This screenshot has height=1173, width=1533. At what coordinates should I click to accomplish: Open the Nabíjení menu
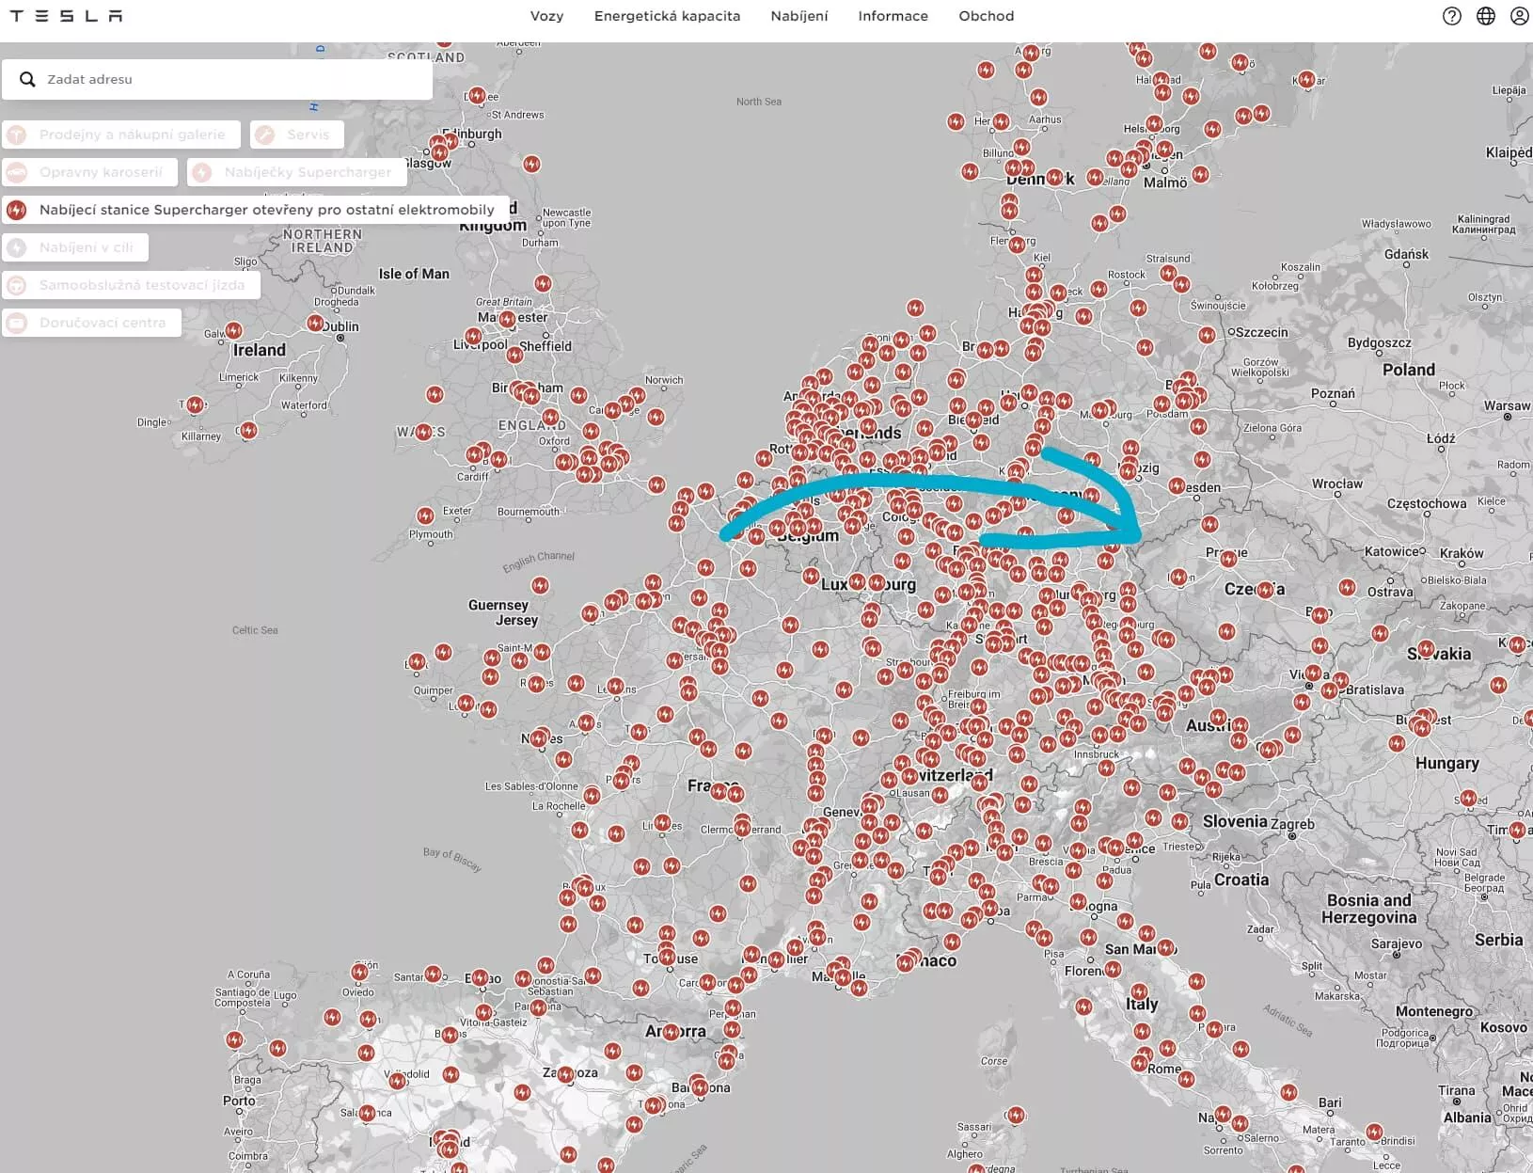[x=799, y=16]
